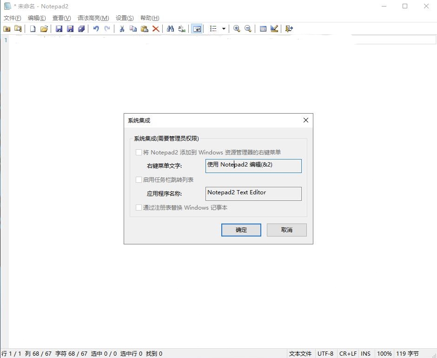Image resolution: width=437 pixels, height=358 pixels.
Task: Click the 119 字节 file size entry
Action: (407, 353)
